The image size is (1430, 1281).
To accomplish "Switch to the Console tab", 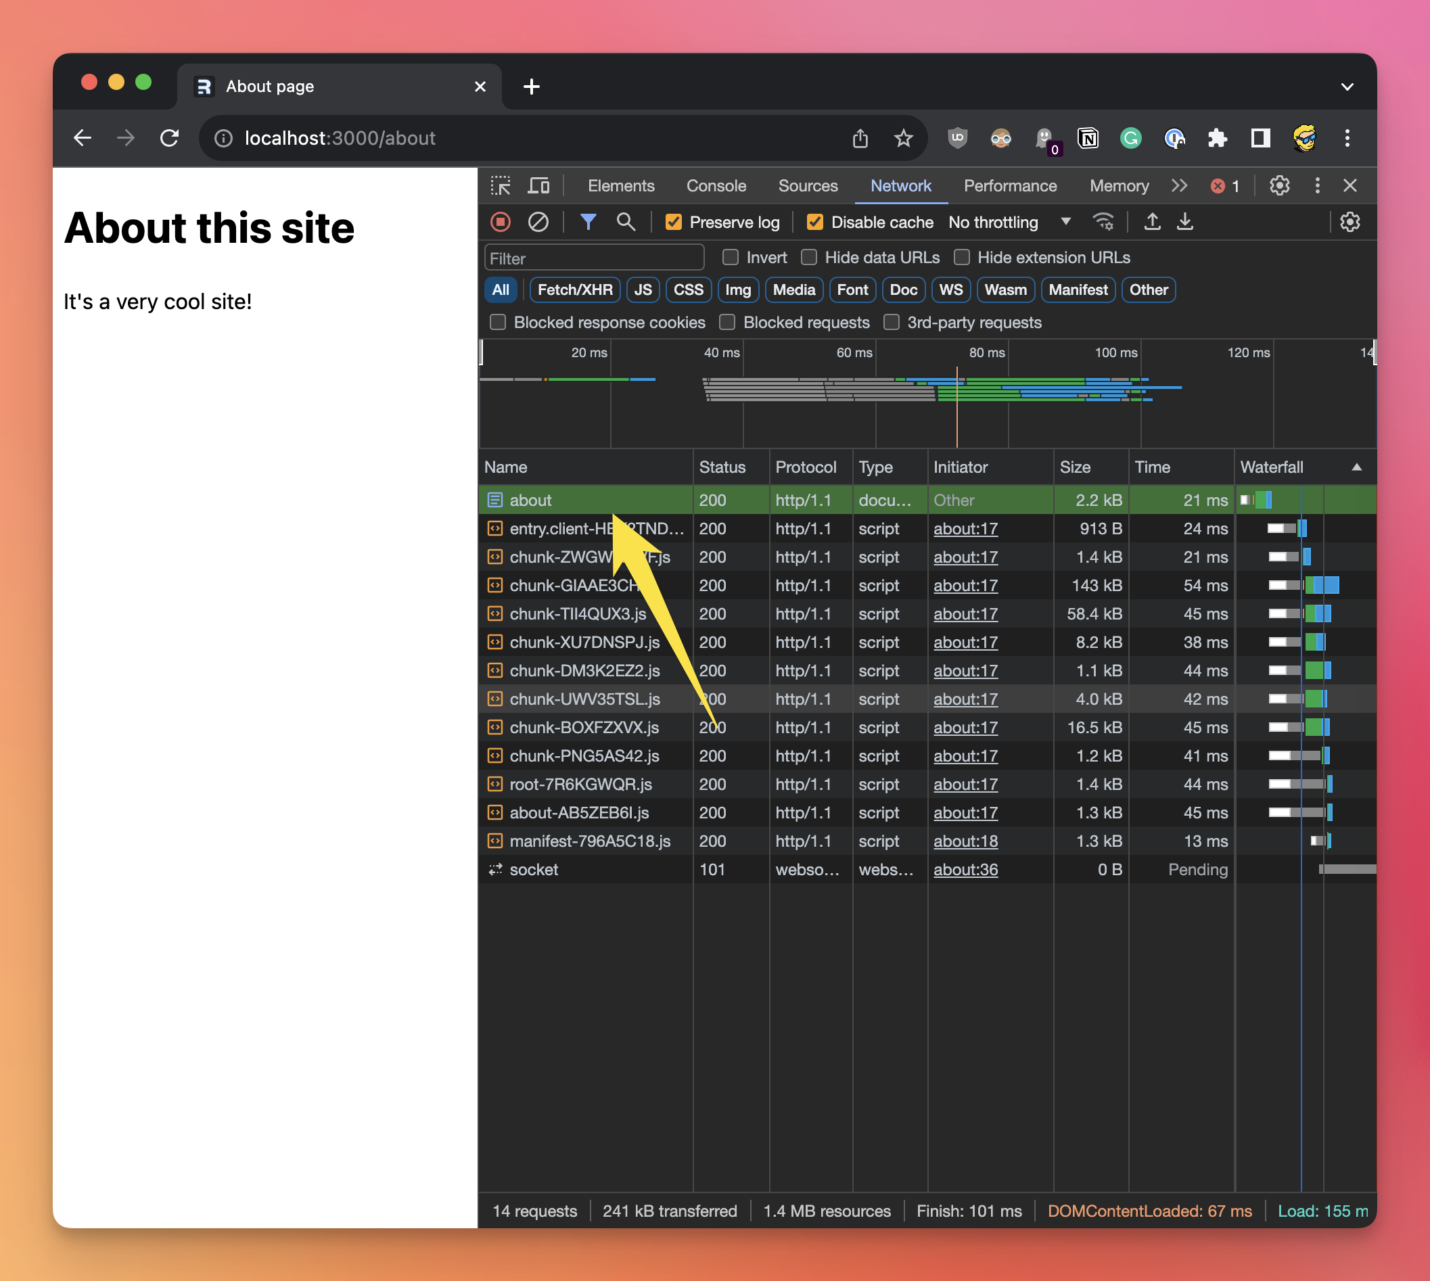I will tap(716, 186).
